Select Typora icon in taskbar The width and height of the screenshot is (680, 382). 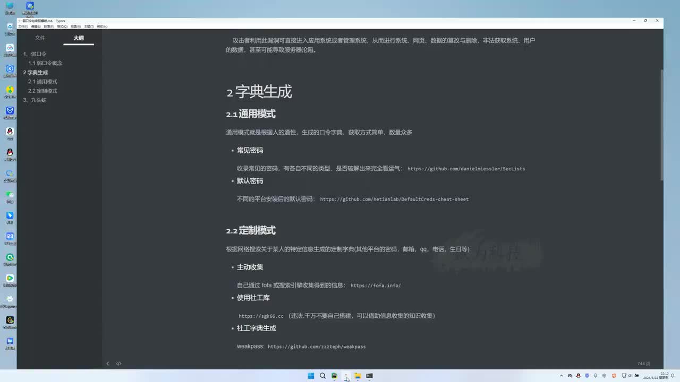(x=346, y=376)
